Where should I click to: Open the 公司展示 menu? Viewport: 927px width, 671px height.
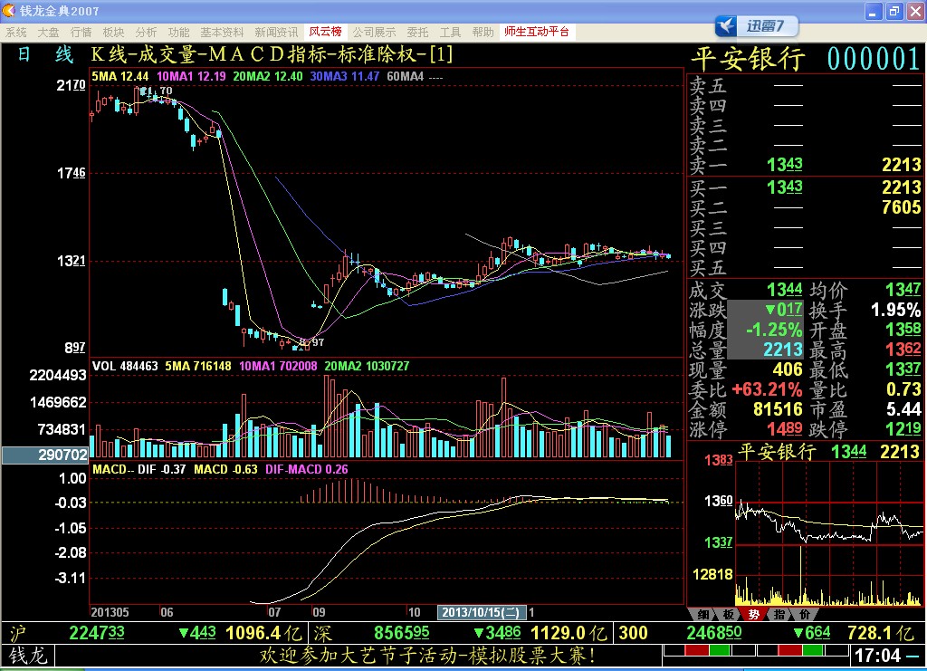(x=374, y=32)
